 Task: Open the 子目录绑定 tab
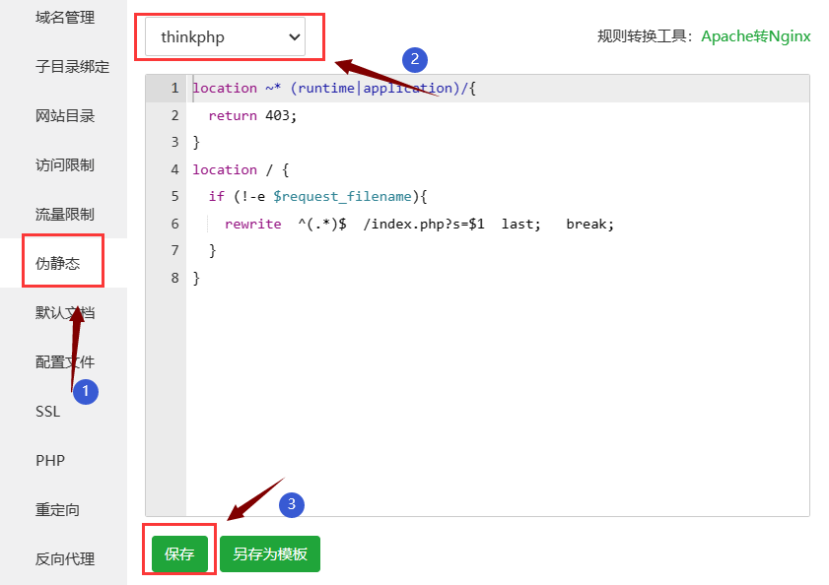(72, 67)
